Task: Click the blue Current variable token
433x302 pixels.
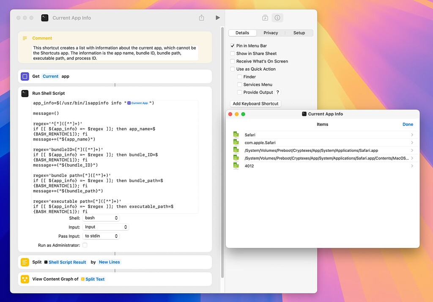Action: point(50,77)
